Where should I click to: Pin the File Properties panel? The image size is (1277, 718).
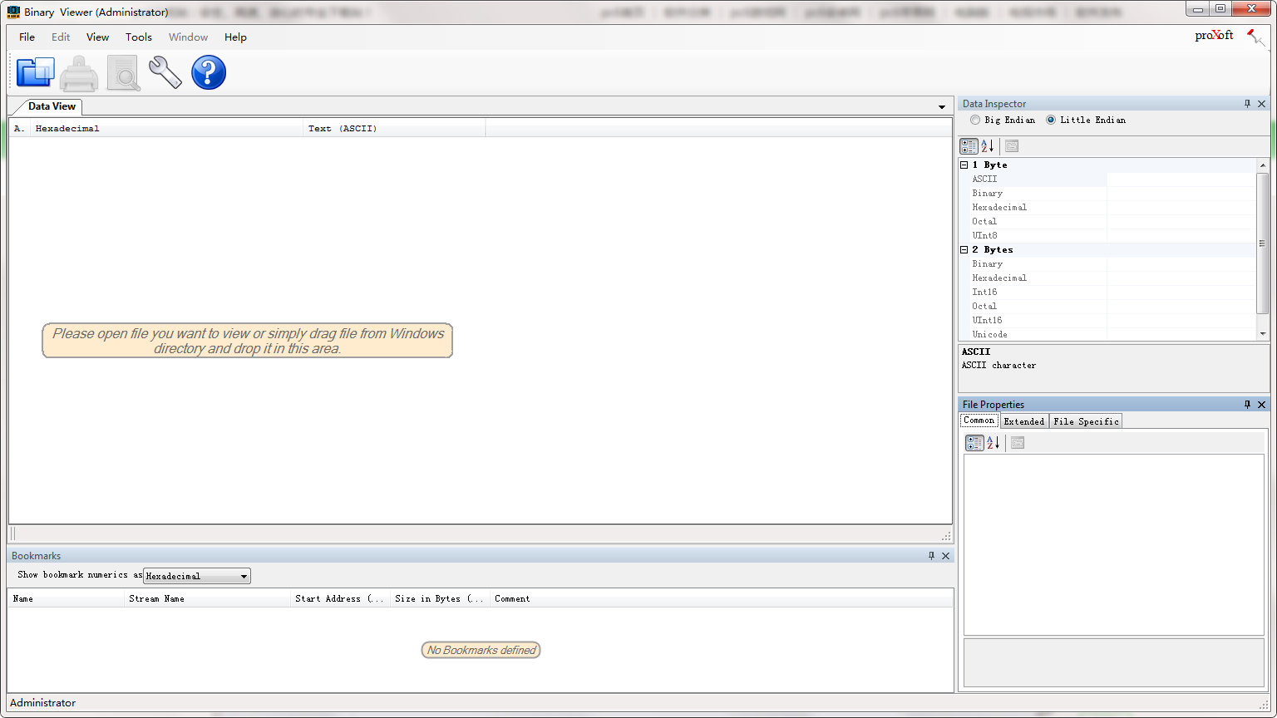click(x=1247, y=405)
